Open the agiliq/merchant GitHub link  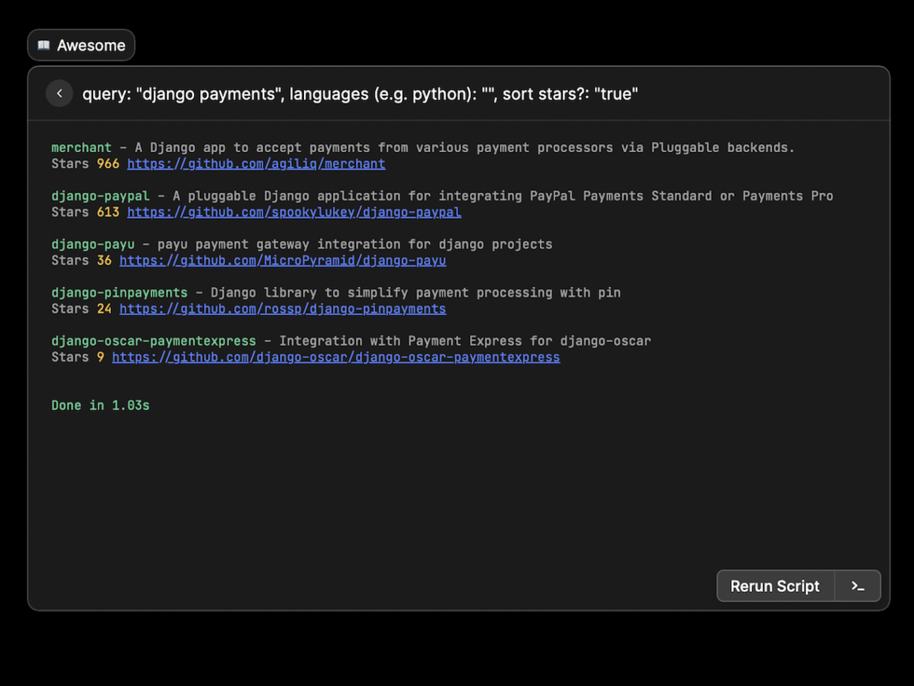[x=256, y=164]
